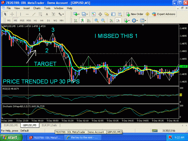Screen dimensions: 188x141
Task: Toggle the Data Window crosshair icon
Action: point(100,14)
